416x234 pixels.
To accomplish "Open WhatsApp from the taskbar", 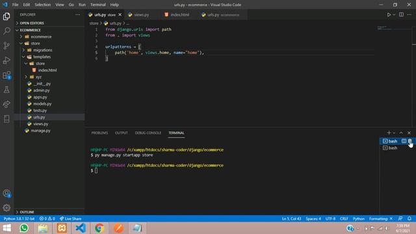I will point(24,228).
